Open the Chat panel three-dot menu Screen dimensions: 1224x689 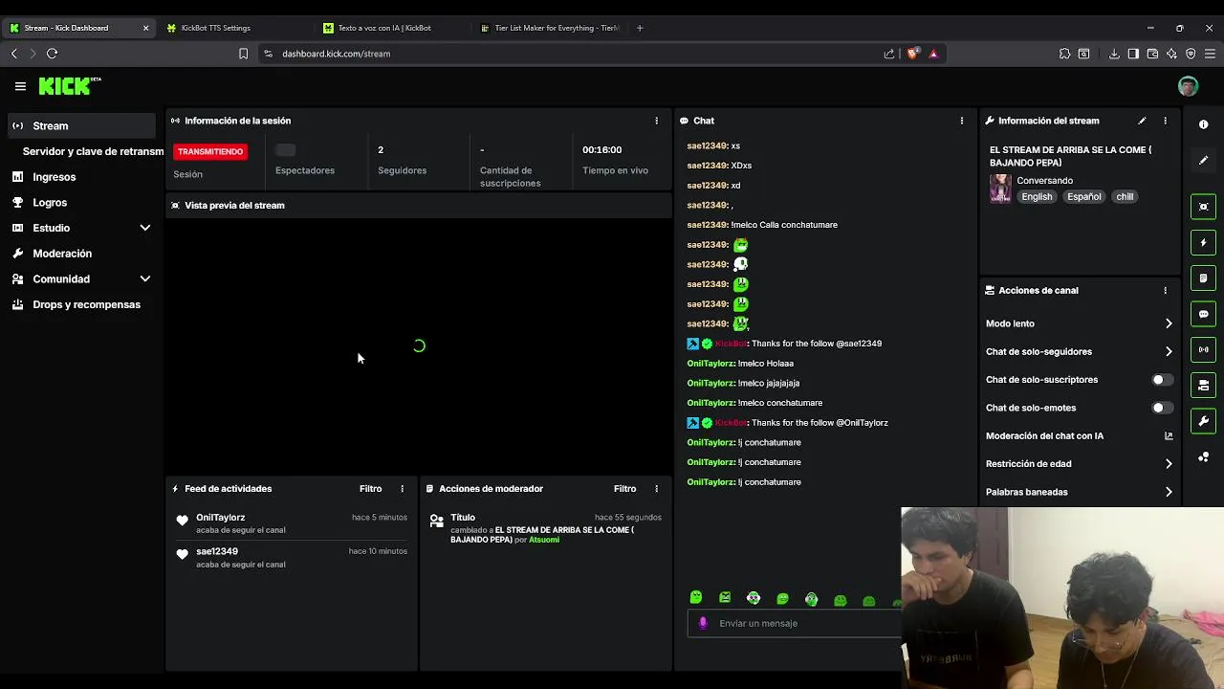pos(961,121)
